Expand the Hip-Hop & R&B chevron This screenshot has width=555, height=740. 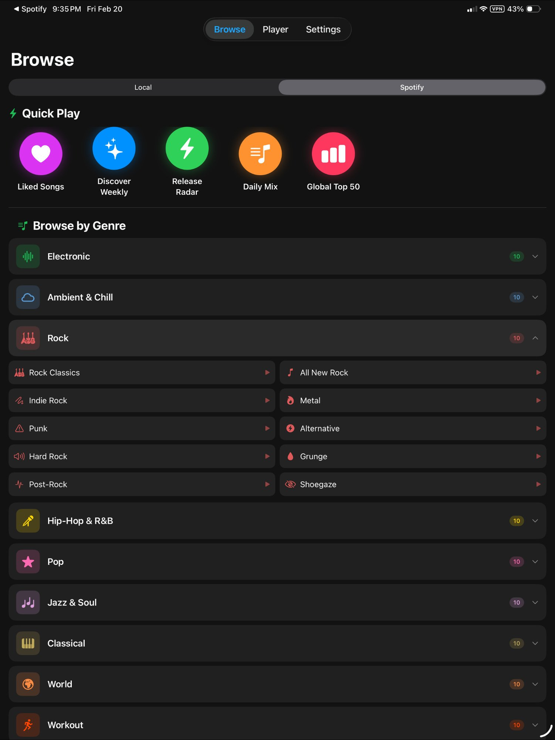[535, 521]
